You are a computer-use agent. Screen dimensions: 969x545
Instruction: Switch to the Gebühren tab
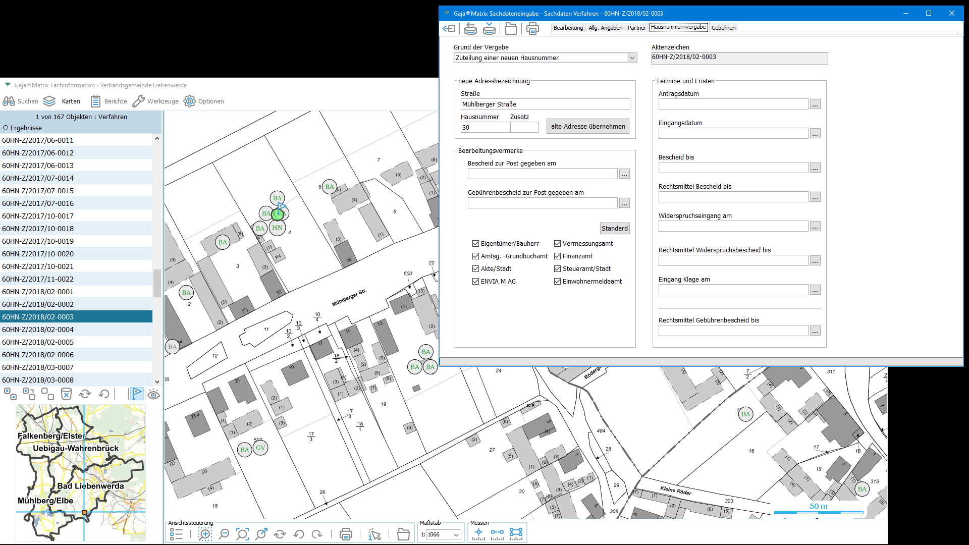(x=723, y=28)
